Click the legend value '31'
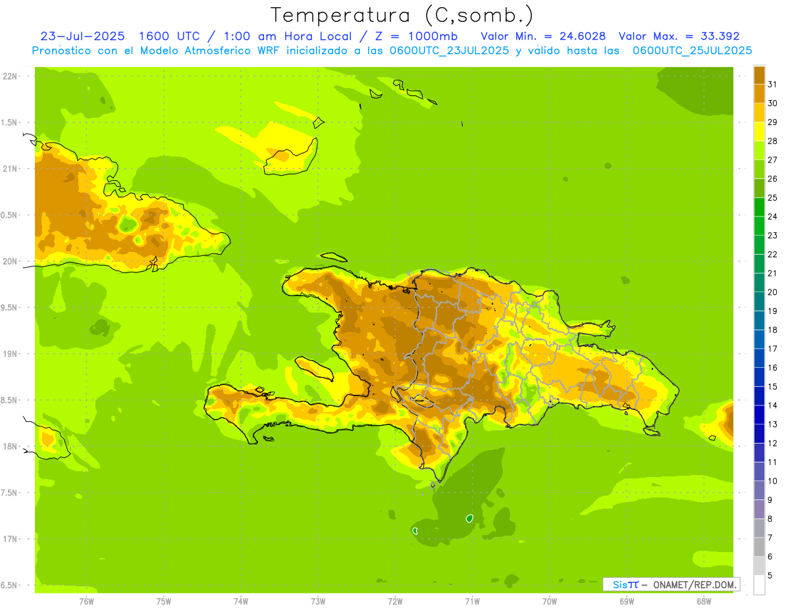The height and width of the screenshot is (610, 790). (x=773, y=84)
